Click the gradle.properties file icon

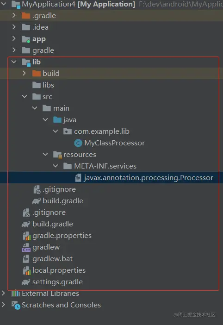coord(26,236)
